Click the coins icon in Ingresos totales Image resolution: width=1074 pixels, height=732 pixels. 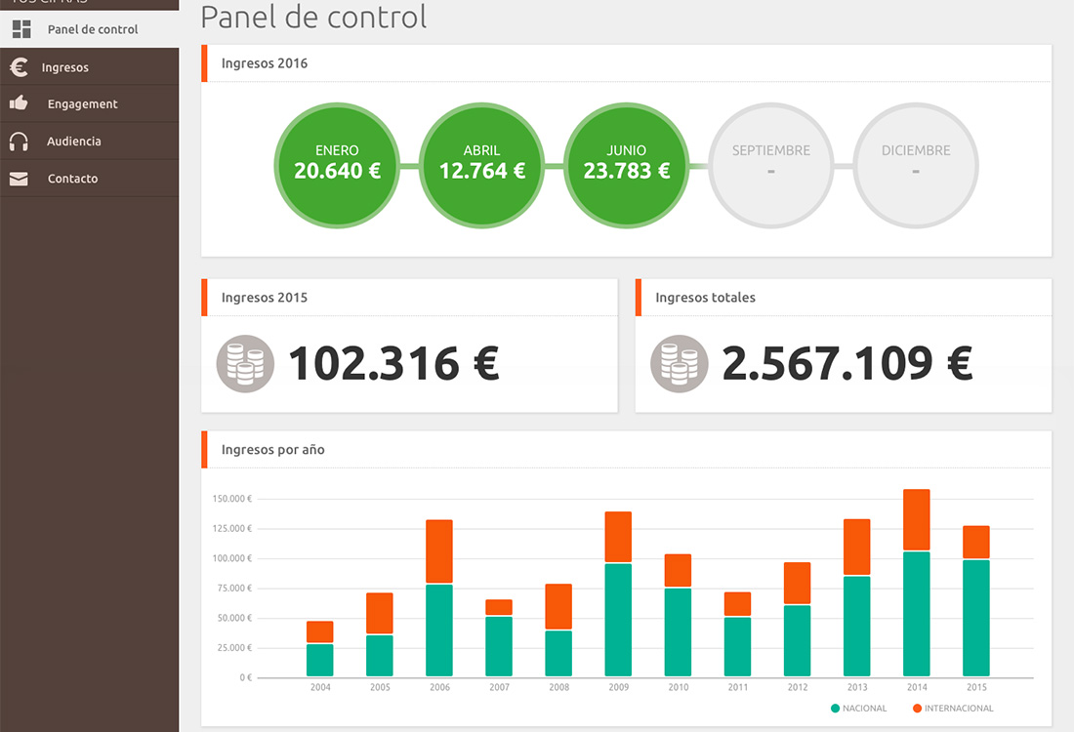[x=679, y=364]
